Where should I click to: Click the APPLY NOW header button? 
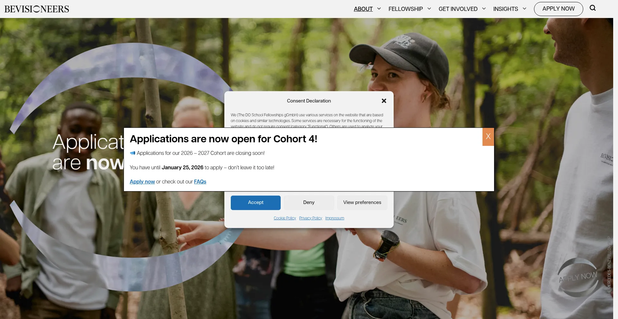point(558,9)
